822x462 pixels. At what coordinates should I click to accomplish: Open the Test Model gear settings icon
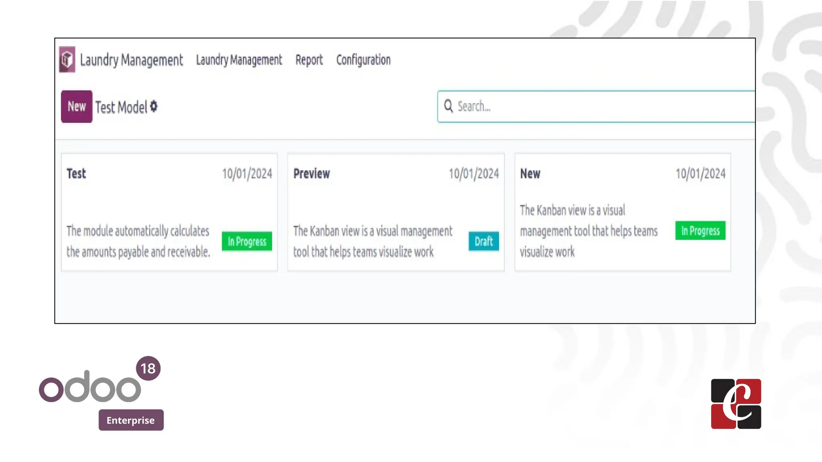point(154,106)
